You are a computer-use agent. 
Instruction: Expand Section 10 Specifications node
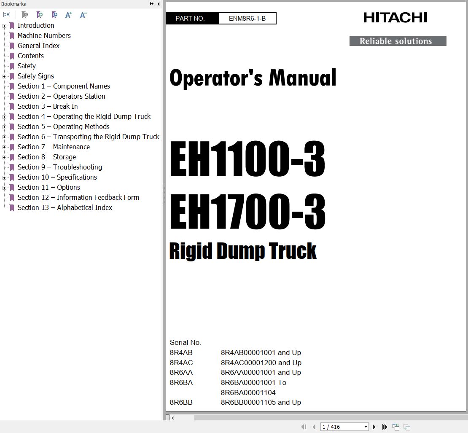point(4,178)
